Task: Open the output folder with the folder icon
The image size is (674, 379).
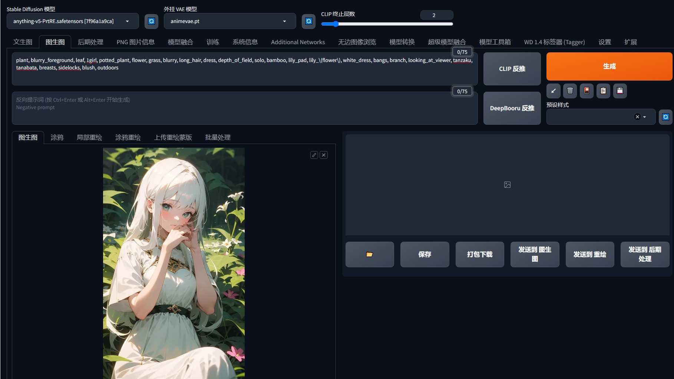Action: tap(370, 254)
